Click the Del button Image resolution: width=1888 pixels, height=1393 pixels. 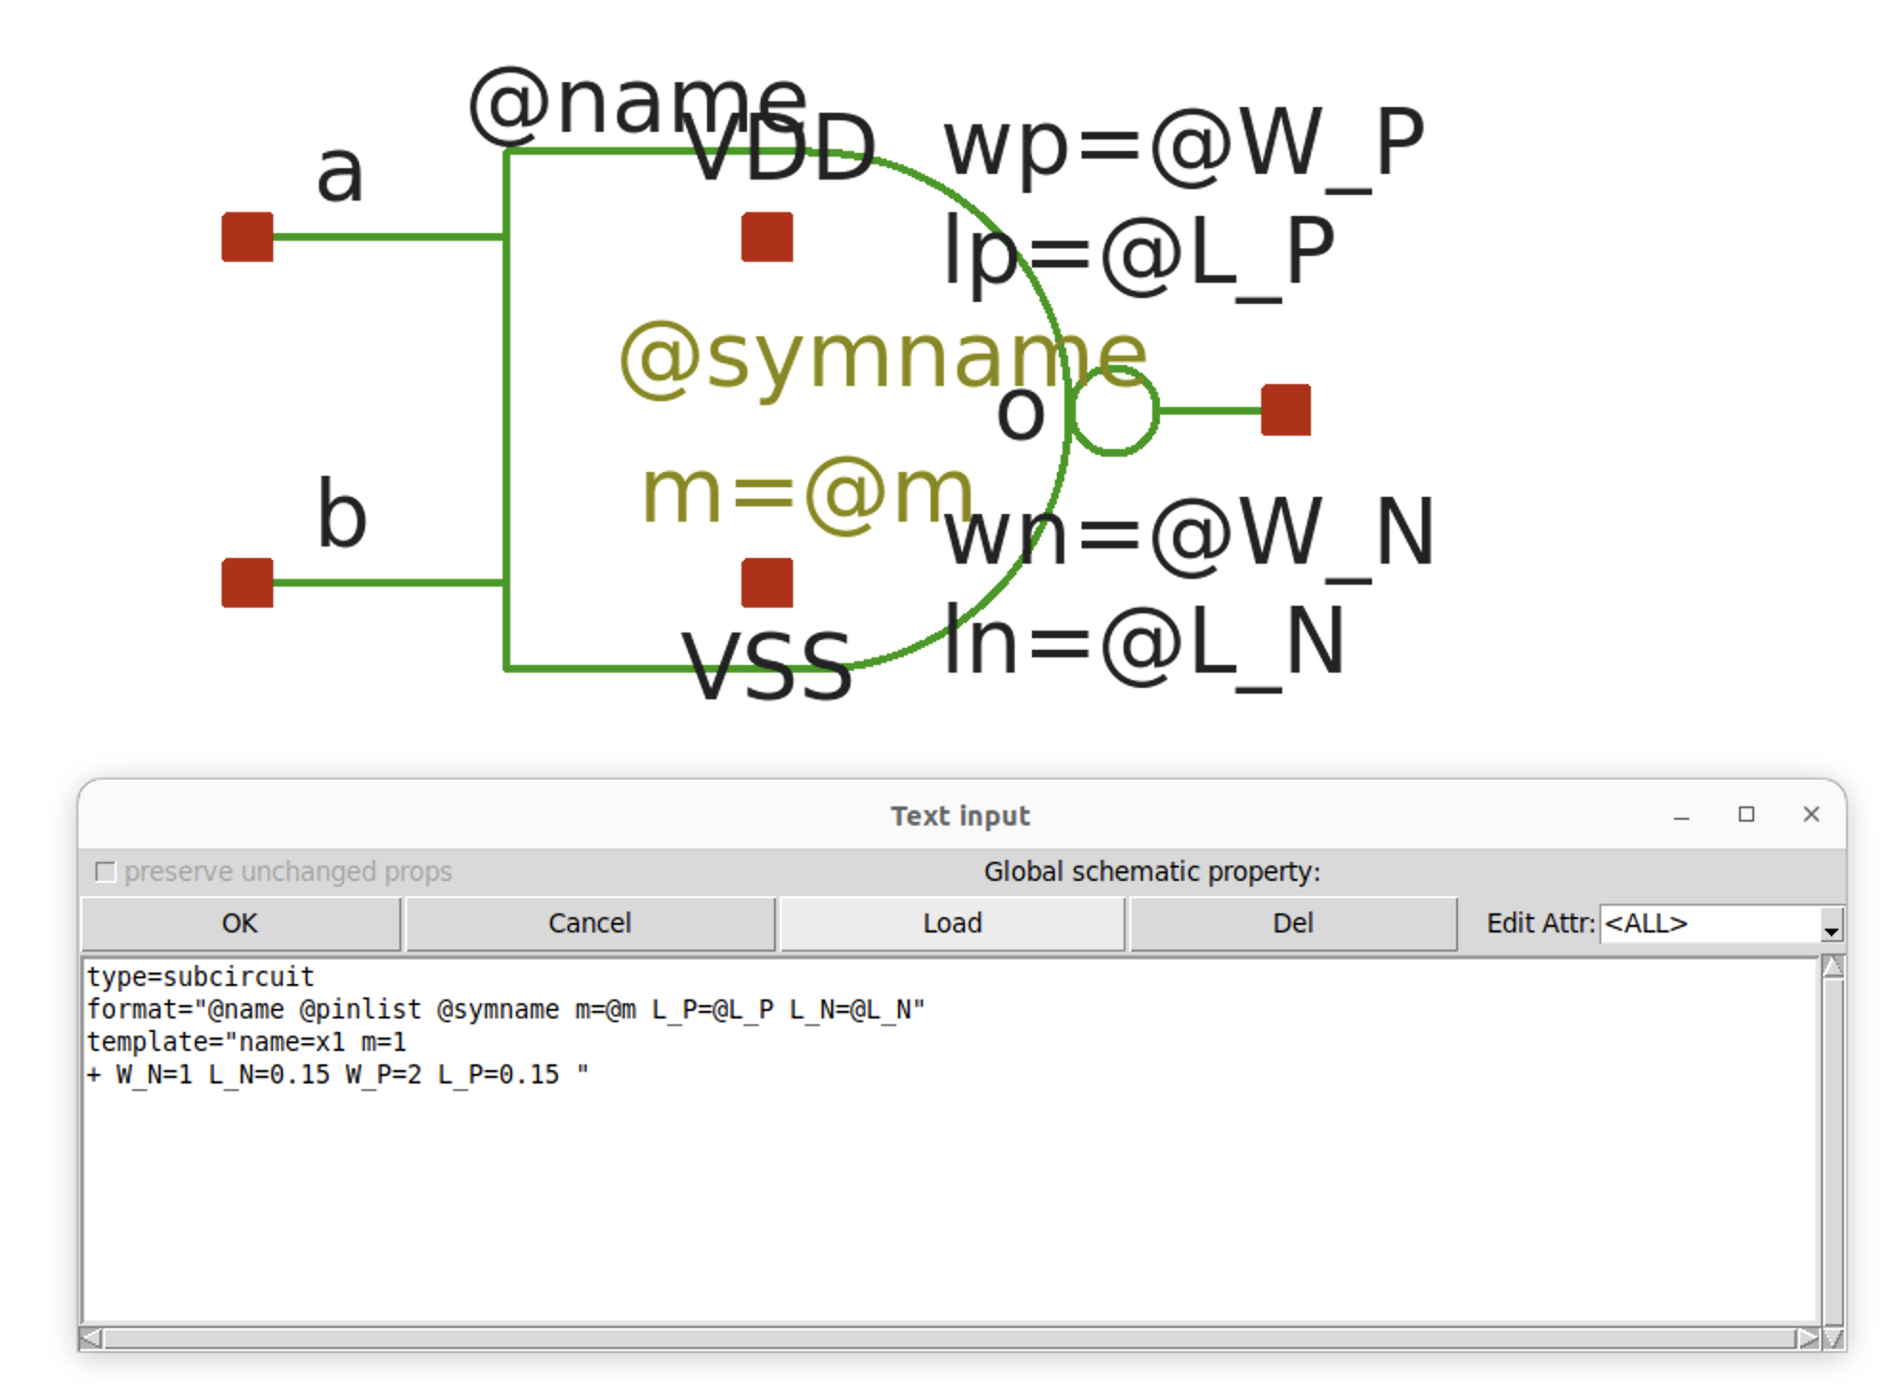[x=1293, y=923]
